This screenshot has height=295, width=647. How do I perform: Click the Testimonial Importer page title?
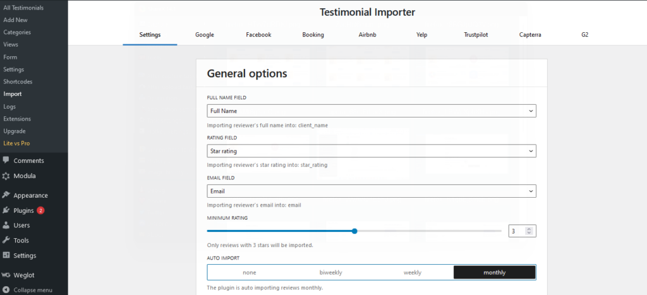[367, 13]
